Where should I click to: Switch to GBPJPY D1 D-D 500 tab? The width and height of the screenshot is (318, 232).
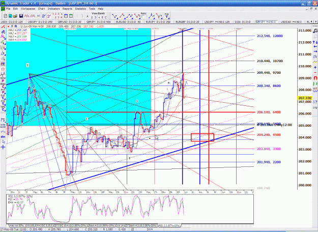click(99, 22)
